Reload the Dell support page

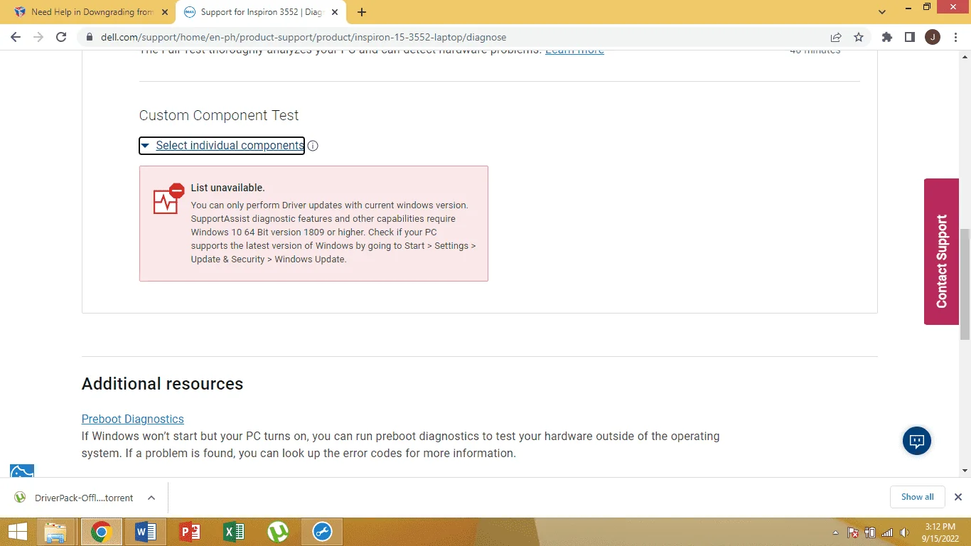(61, 37)
